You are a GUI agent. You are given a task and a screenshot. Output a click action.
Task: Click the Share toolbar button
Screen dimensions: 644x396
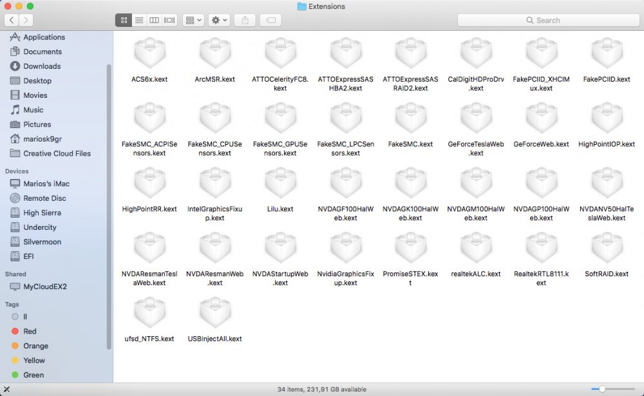tap(245, 20)
